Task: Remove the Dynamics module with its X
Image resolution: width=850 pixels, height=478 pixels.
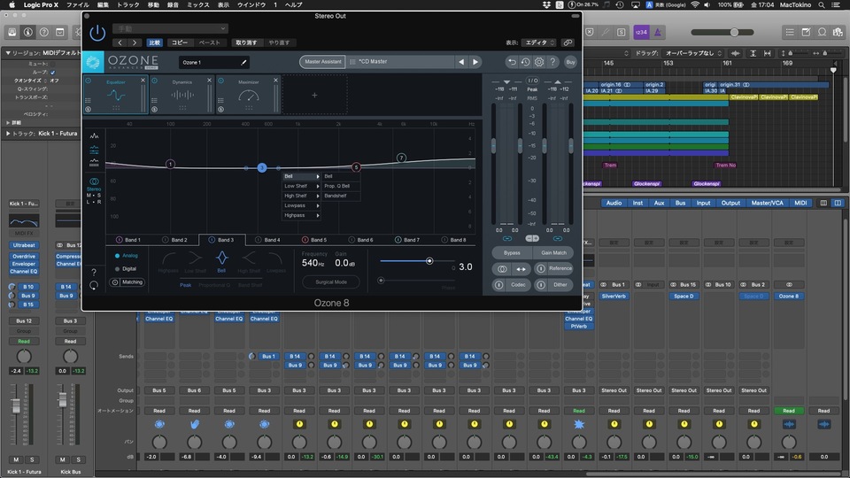Action: (x=209, y=81)
